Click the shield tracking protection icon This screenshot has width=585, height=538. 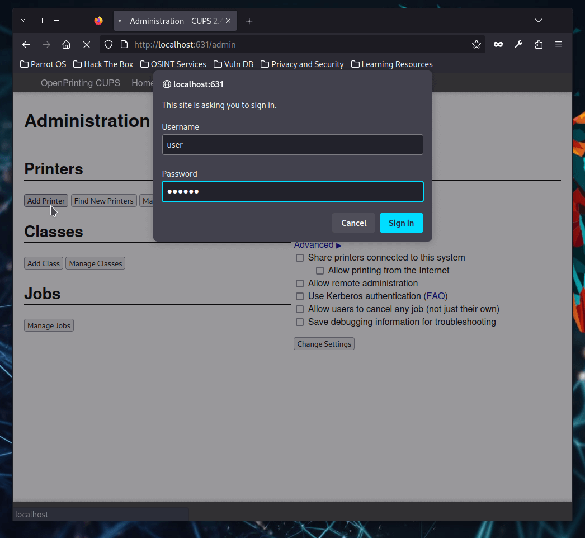pyautogui.click(x=108, y=44)
